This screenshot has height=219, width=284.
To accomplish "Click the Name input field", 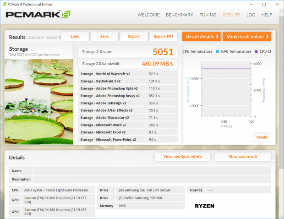I will (151, 170).
